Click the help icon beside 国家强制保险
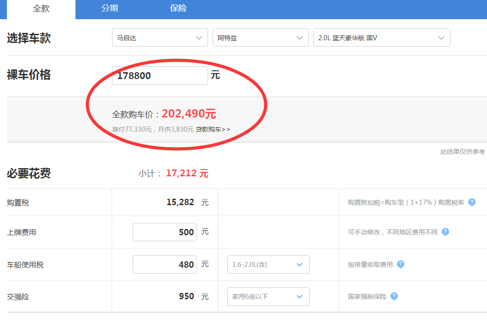 click(x=394, y=297)
